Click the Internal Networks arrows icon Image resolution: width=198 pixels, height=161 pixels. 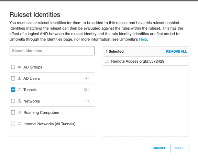coord(19,124)
